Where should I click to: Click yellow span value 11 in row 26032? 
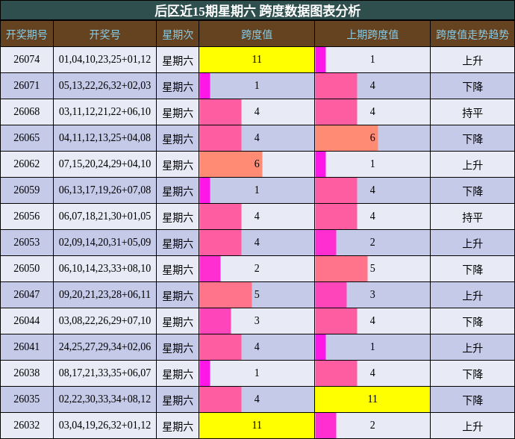(257, 426)
